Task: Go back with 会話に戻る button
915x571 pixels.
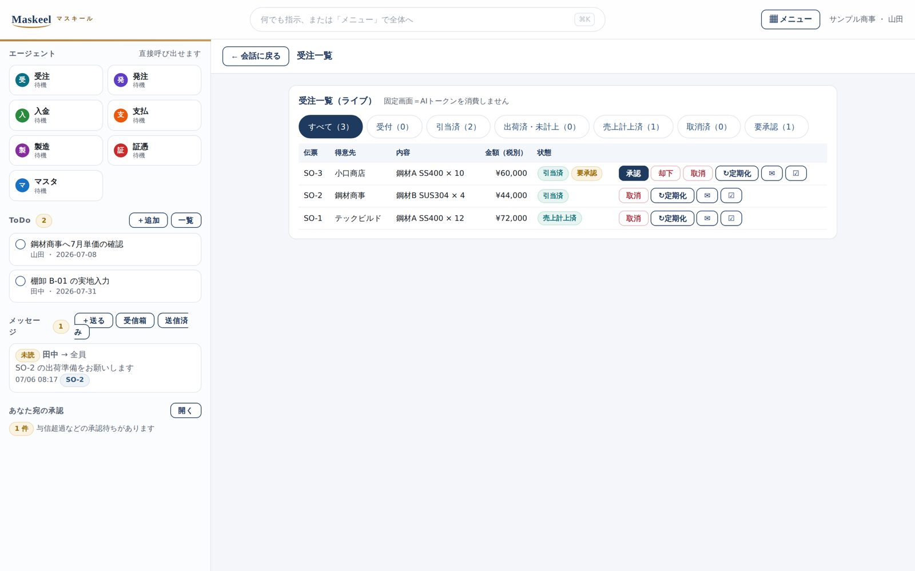Action: point(256,56)
